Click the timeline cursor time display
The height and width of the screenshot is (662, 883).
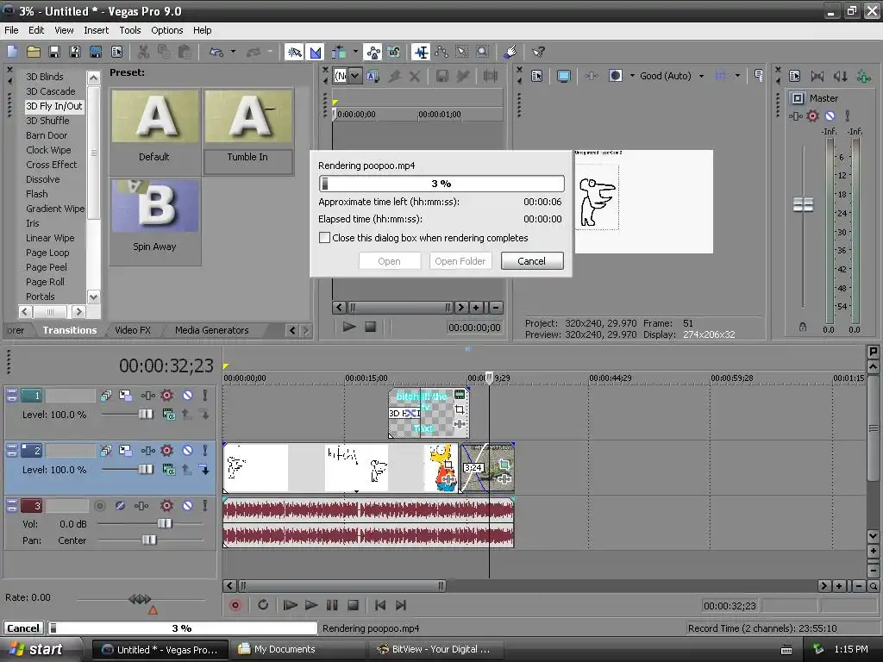pyautogui.click(x=166, y=365)
